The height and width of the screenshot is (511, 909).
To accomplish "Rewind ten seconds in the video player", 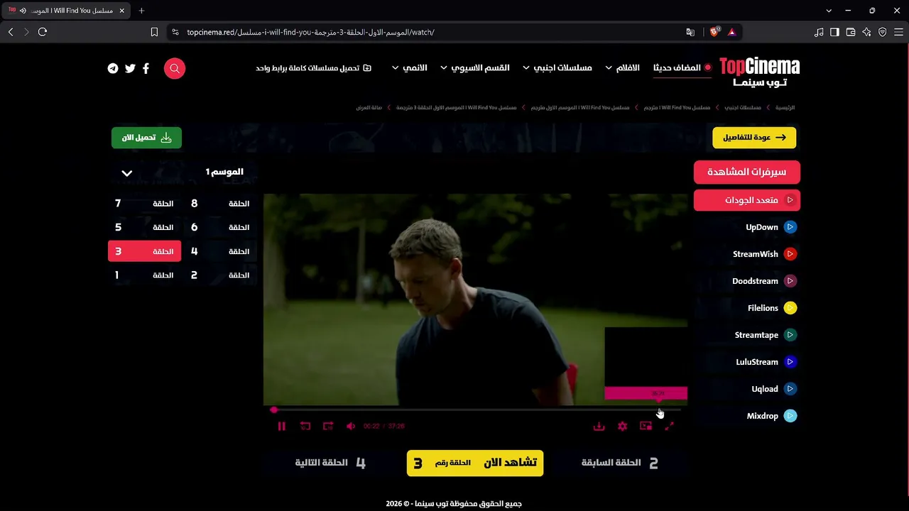I will click(305, 426).
